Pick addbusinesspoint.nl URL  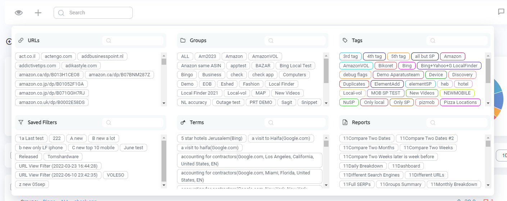coord(103,56)
